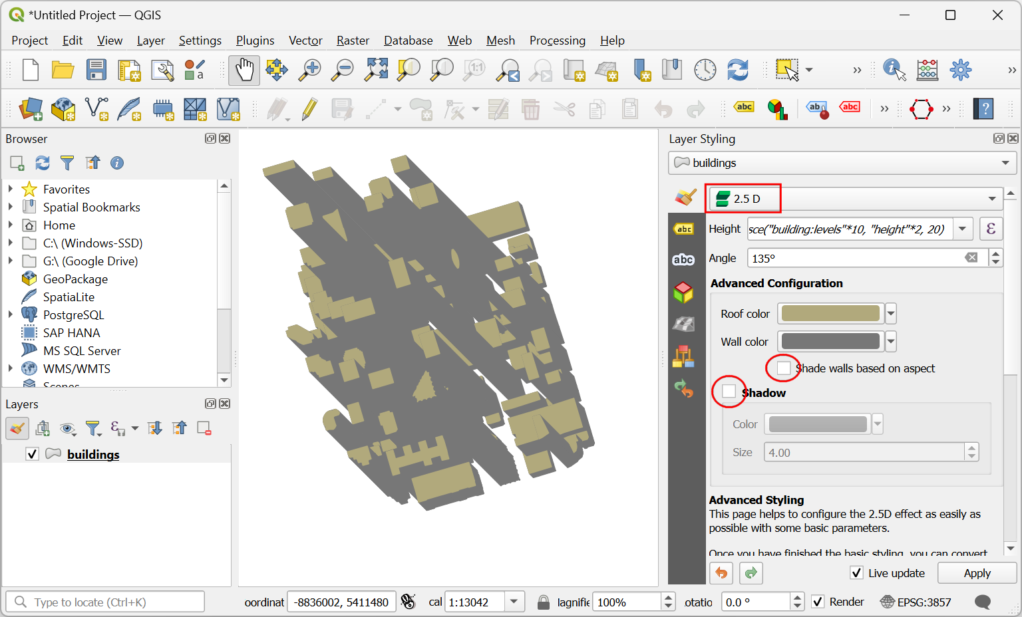Image resolution: width=1022 pixels, height=617 pixels.
Task: Toggle the Live update checkbox
Action: point(857,573)
